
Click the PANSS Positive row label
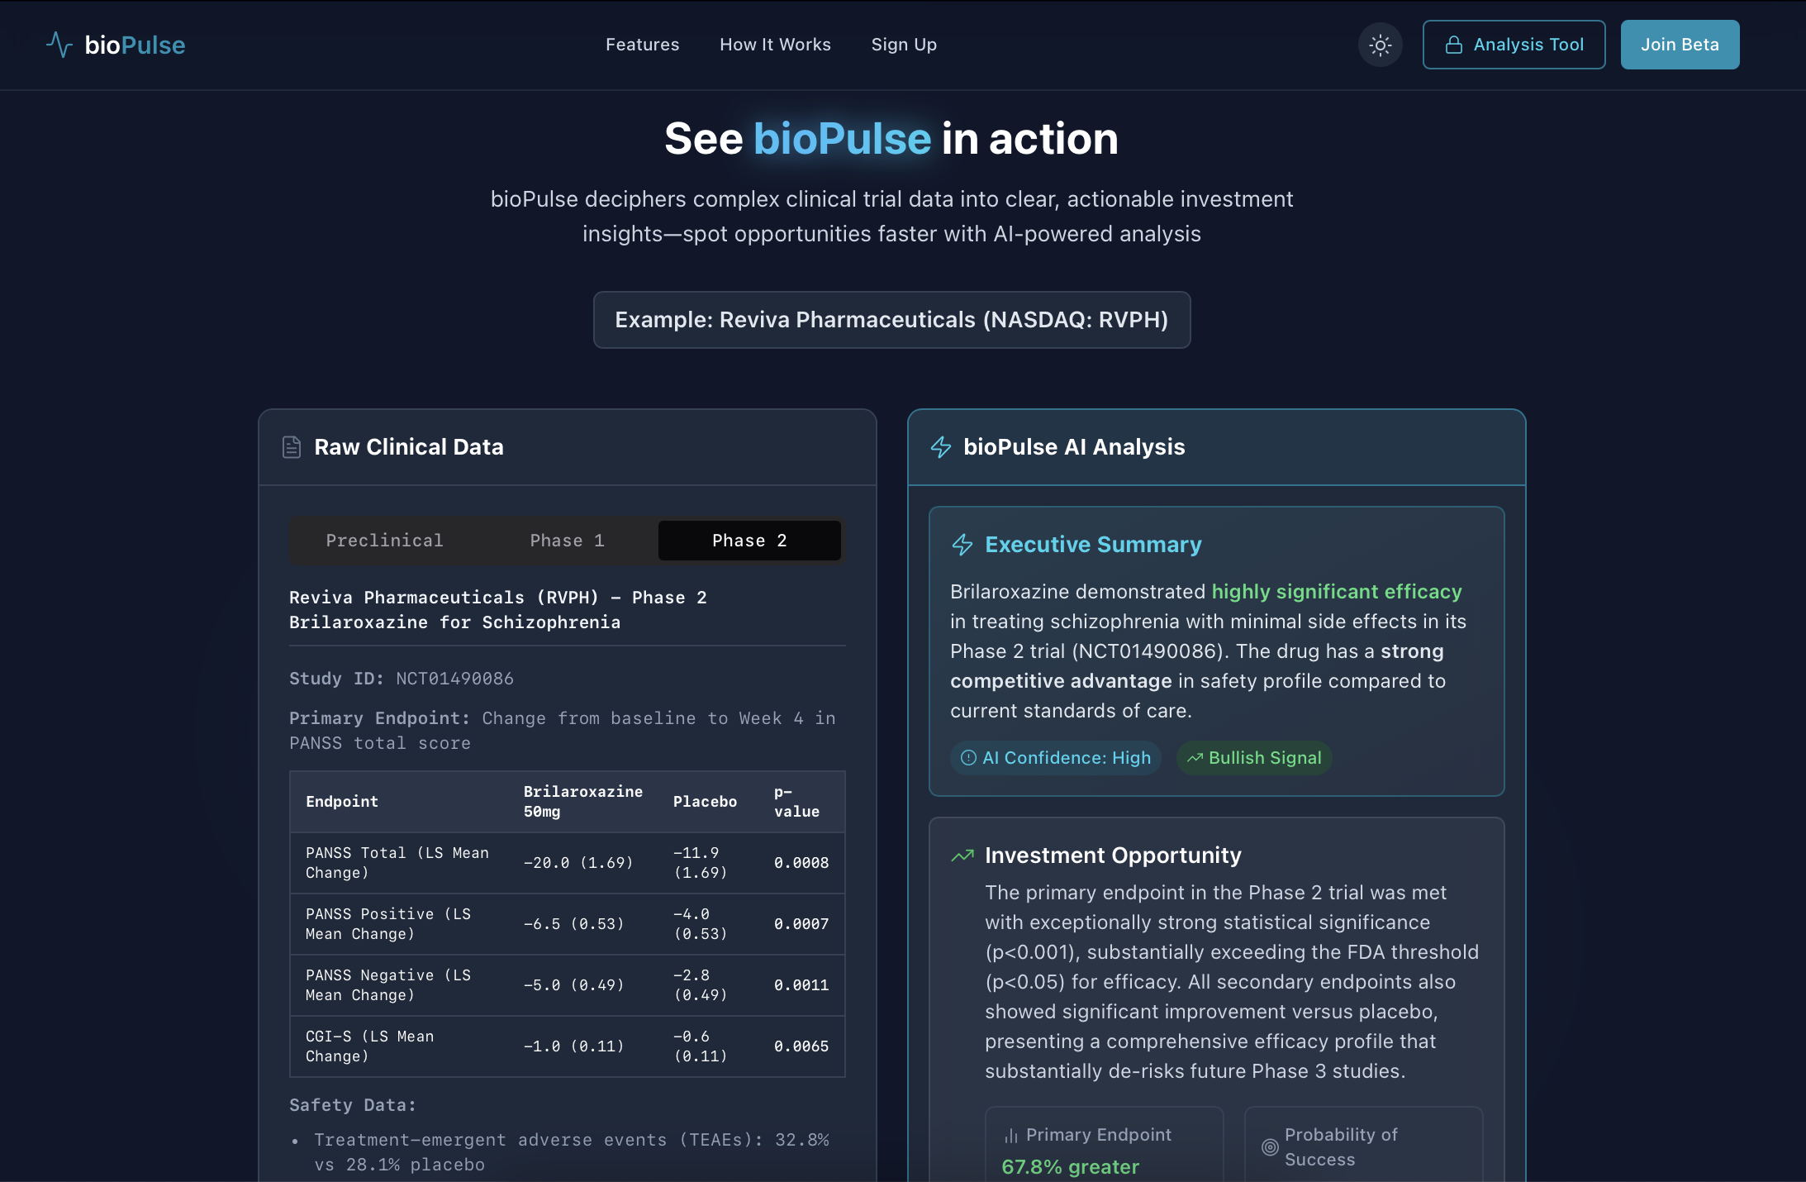388,924
